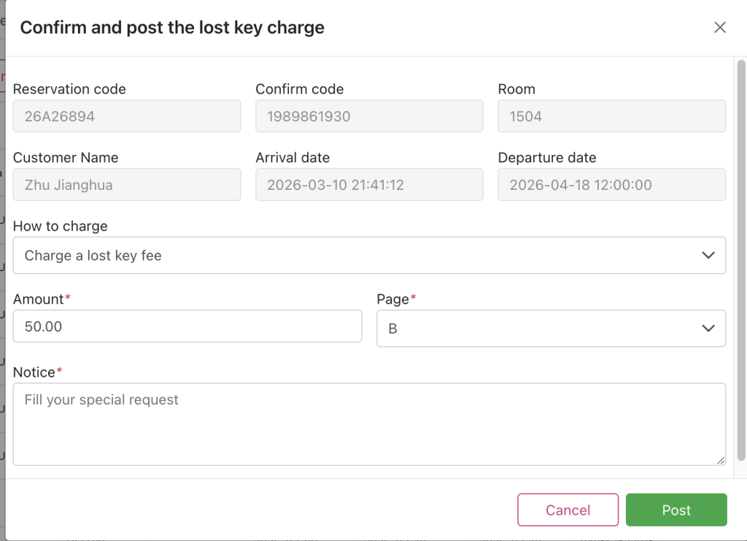The image size is (747, 541).
Task: Click into the Notice text area
Action: (x=369, y=424)
